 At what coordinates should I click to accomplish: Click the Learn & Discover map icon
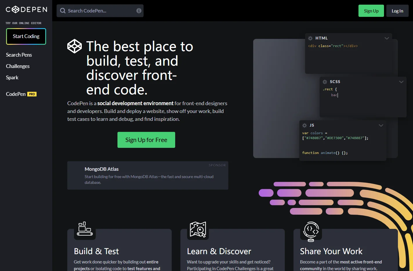pos(198,229)
